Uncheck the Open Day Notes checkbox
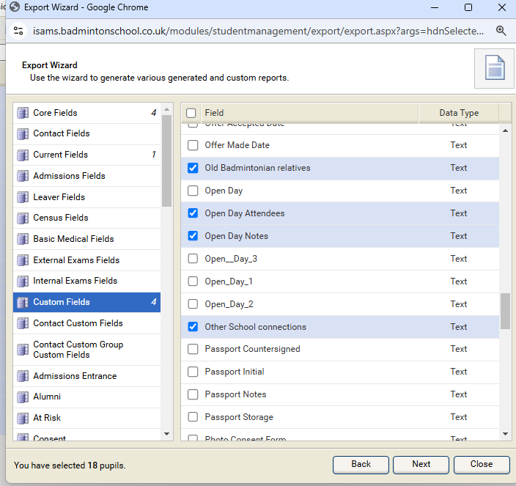Image resolution: width=516 pixels, height=486 pixels. [x=193, y=236]
